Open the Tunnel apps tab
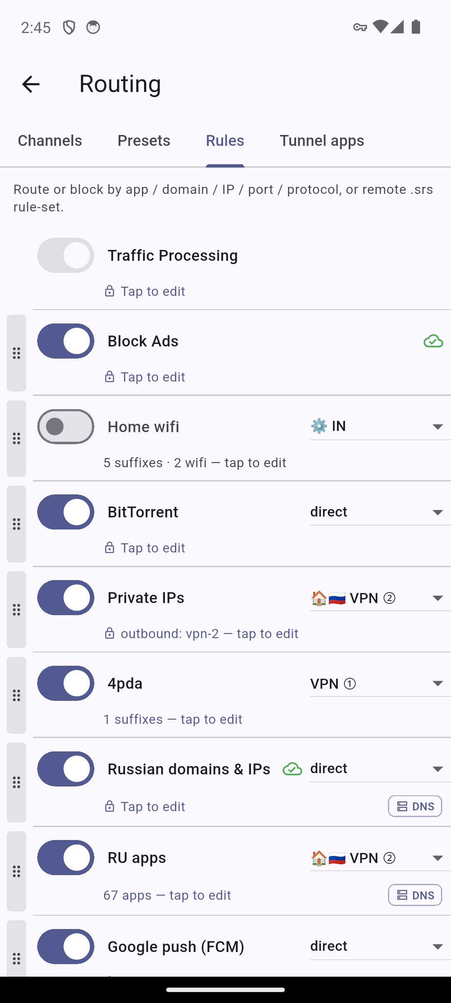Viewport: 451px width, 1003px height. tap(322, 140)
